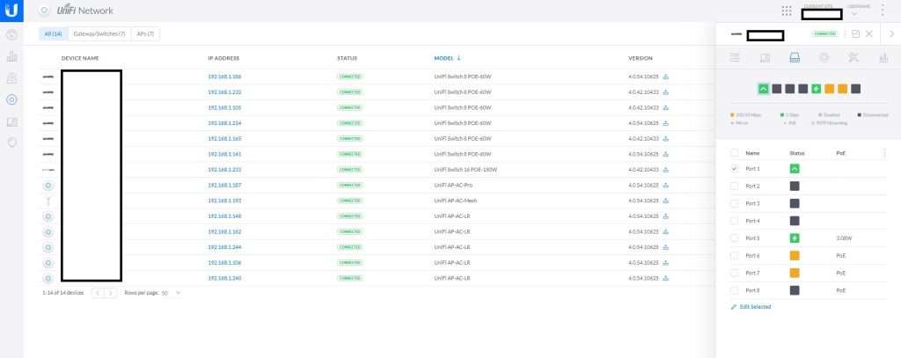This screenshot has height=358, width=901.
Task: Click the UniFi AP-AC-Mesh model cell
Action: (456, 201)
